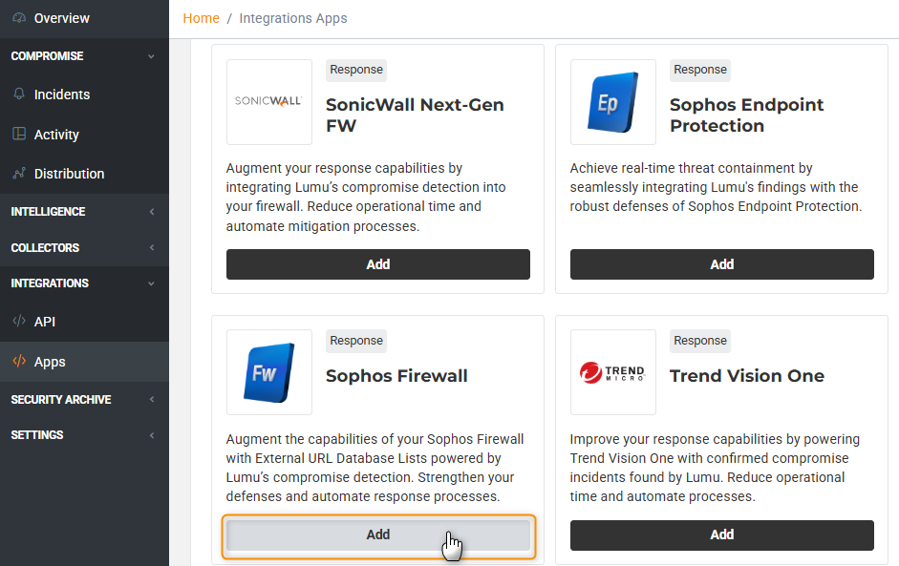The width and height of the screenshot is (899, 566).
Task: Add the SonicWall Next-Gen FW integration
Action: coord(378,264)
